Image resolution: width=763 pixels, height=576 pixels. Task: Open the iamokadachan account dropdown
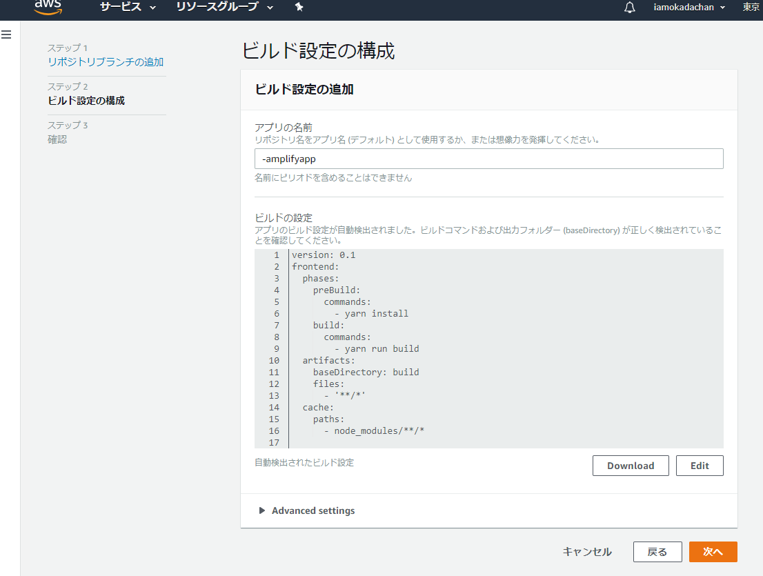(689, 8)
